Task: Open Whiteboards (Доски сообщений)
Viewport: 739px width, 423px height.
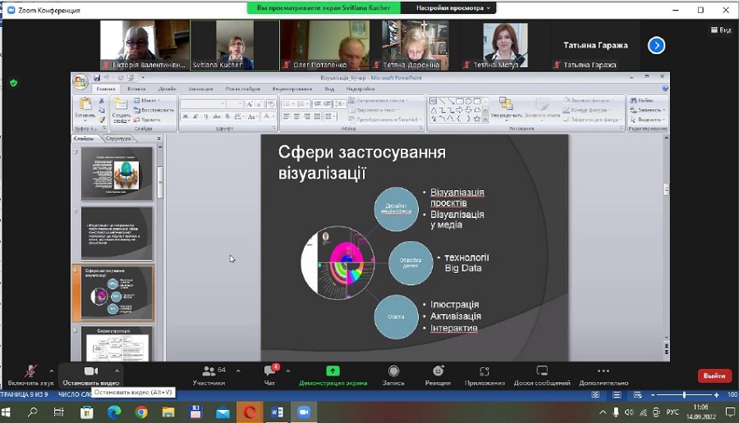Action: point(542,375)
